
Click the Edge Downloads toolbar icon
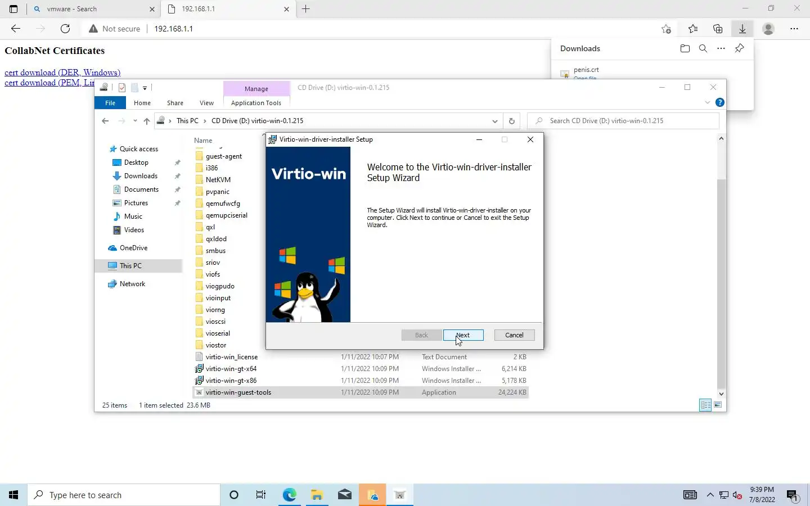pos(742,29)
